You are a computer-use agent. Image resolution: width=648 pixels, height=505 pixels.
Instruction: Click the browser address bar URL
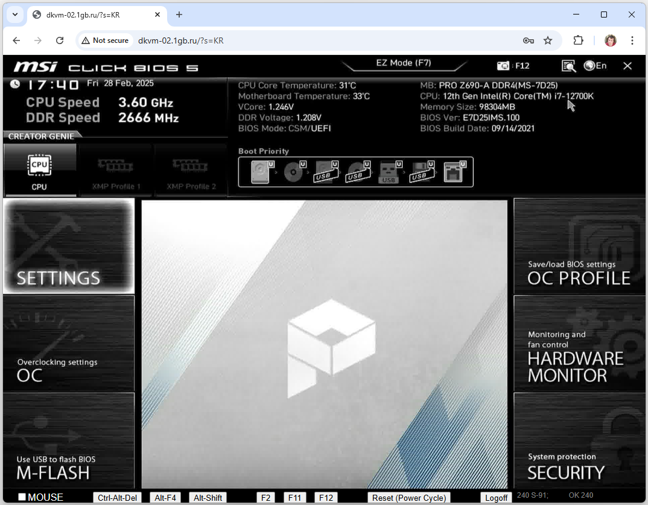point(181,40)
